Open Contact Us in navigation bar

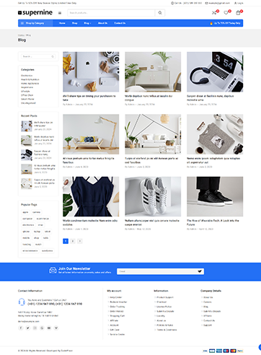(120, 23)
